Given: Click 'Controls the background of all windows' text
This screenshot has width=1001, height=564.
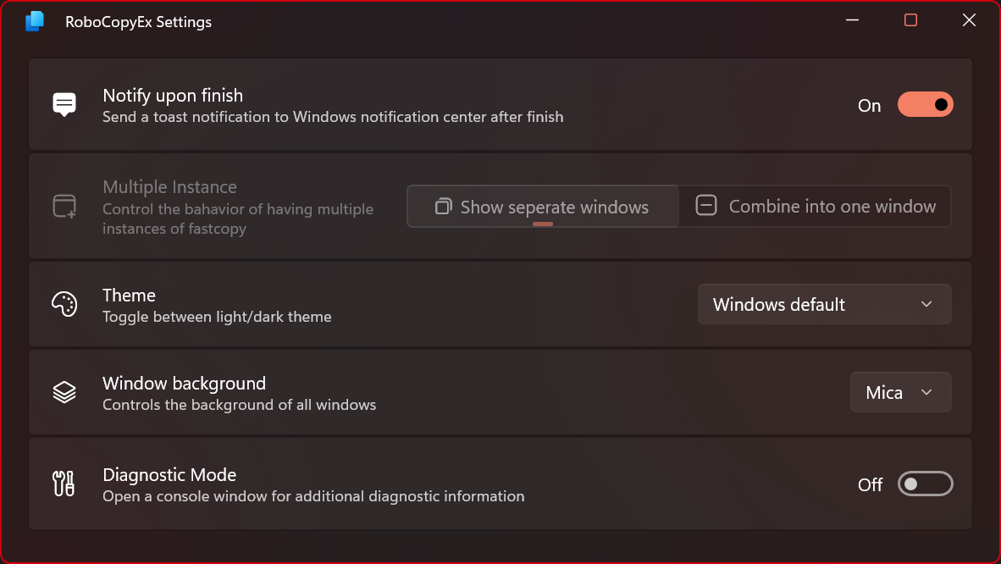Looking at the screenshot, I should click(x=240, y=405).
